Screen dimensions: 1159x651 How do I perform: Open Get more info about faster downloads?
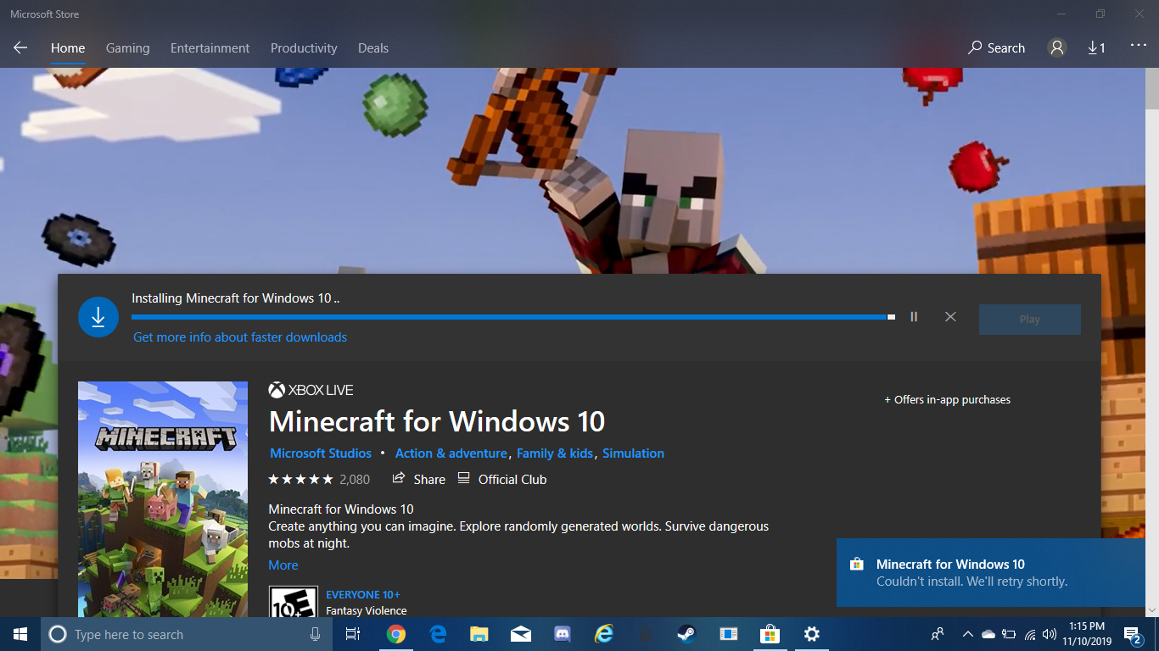[x=240, y=337]
